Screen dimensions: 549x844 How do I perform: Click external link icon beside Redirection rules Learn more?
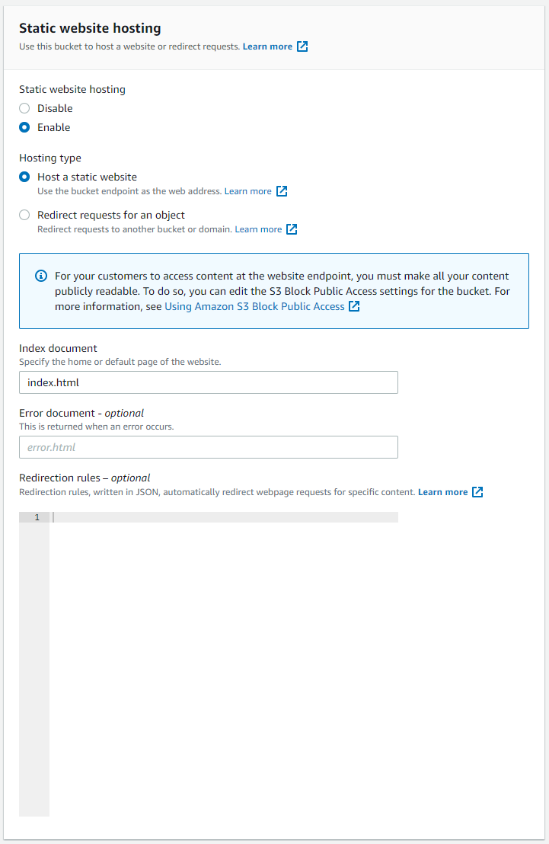click(x=477, y=492)
